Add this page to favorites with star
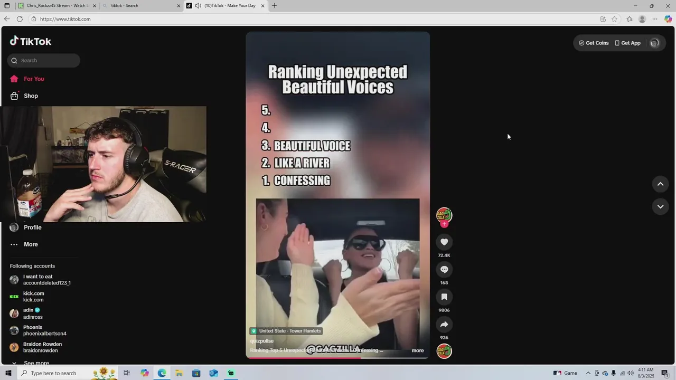 [x=614, y=19]
